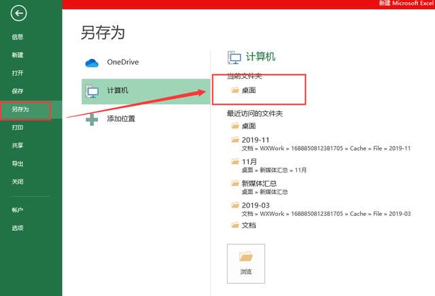Click the 浏览 browse folder button
Viewport: 435px width, 296px height.
coord(246,263)
